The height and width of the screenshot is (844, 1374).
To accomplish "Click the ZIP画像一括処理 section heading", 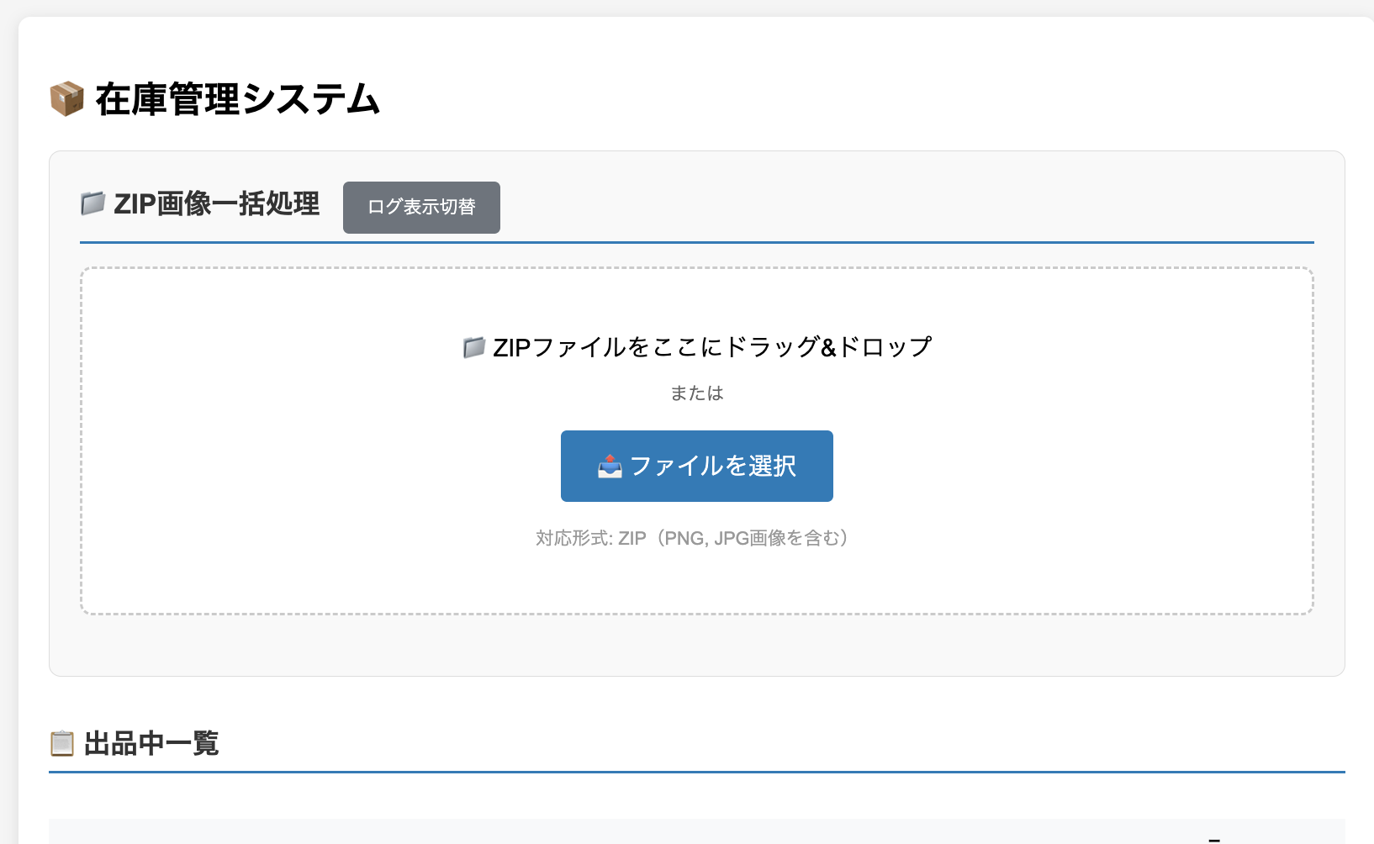I will [x=216, y=203].
